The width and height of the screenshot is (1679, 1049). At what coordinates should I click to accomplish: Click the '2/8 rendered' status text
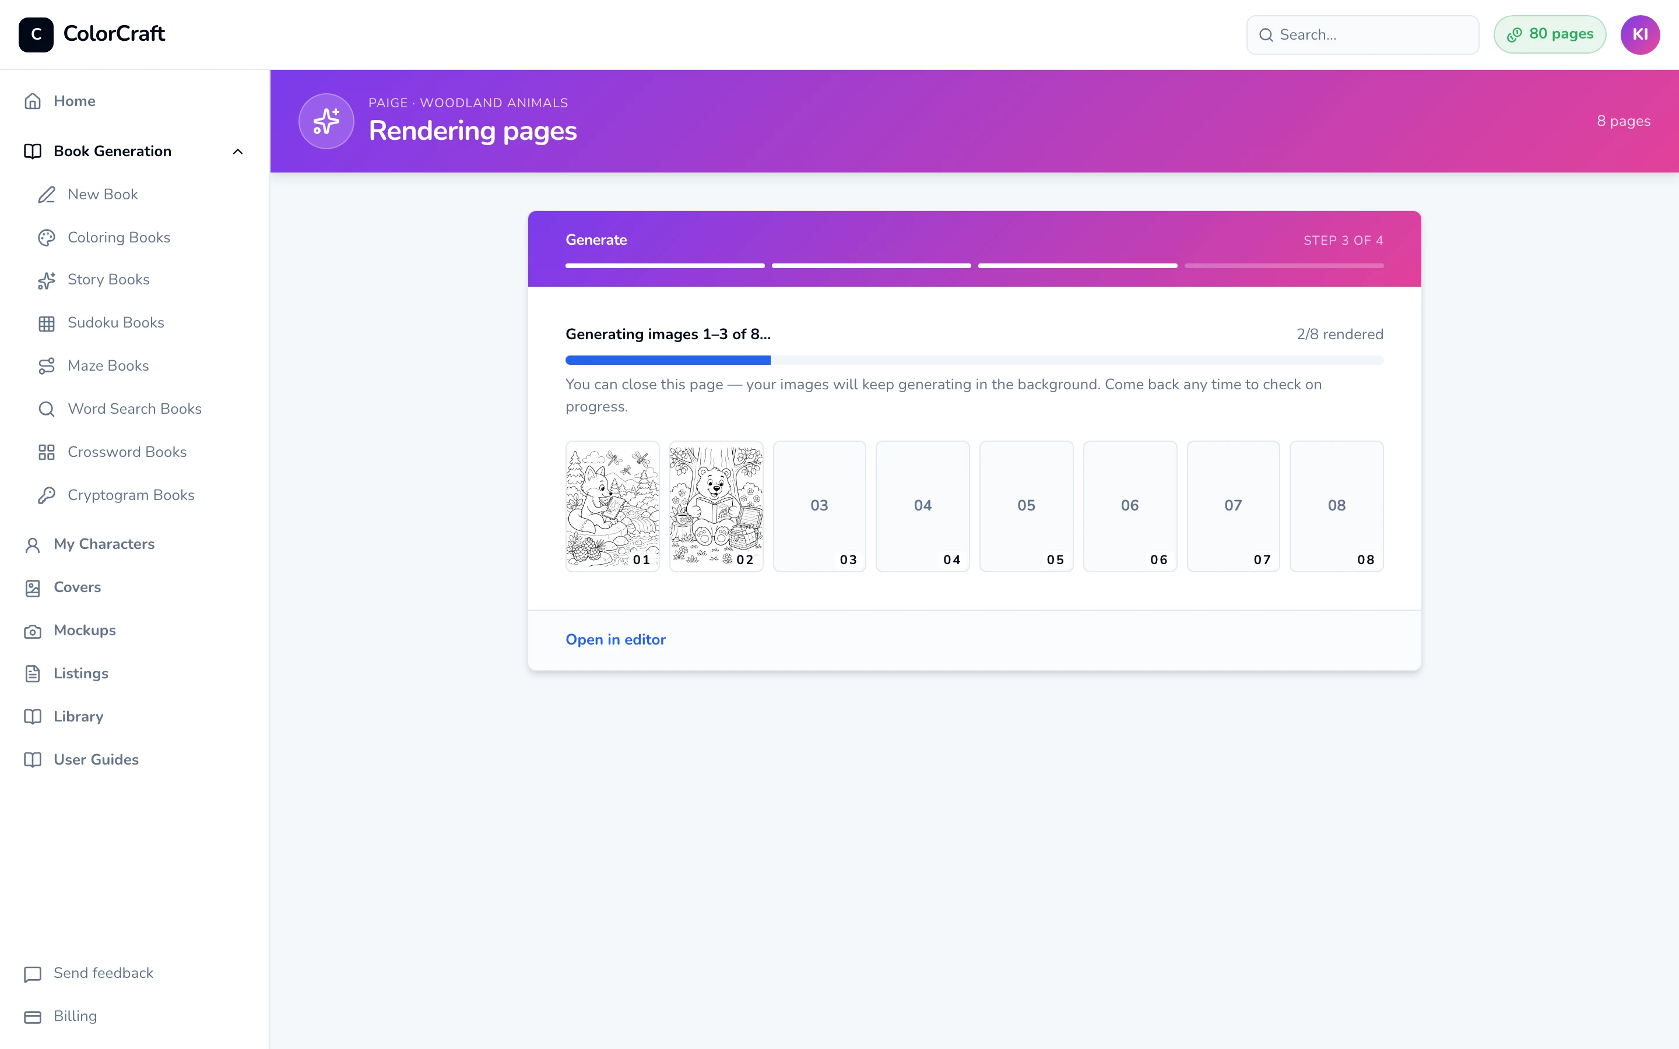[1340, 335]
